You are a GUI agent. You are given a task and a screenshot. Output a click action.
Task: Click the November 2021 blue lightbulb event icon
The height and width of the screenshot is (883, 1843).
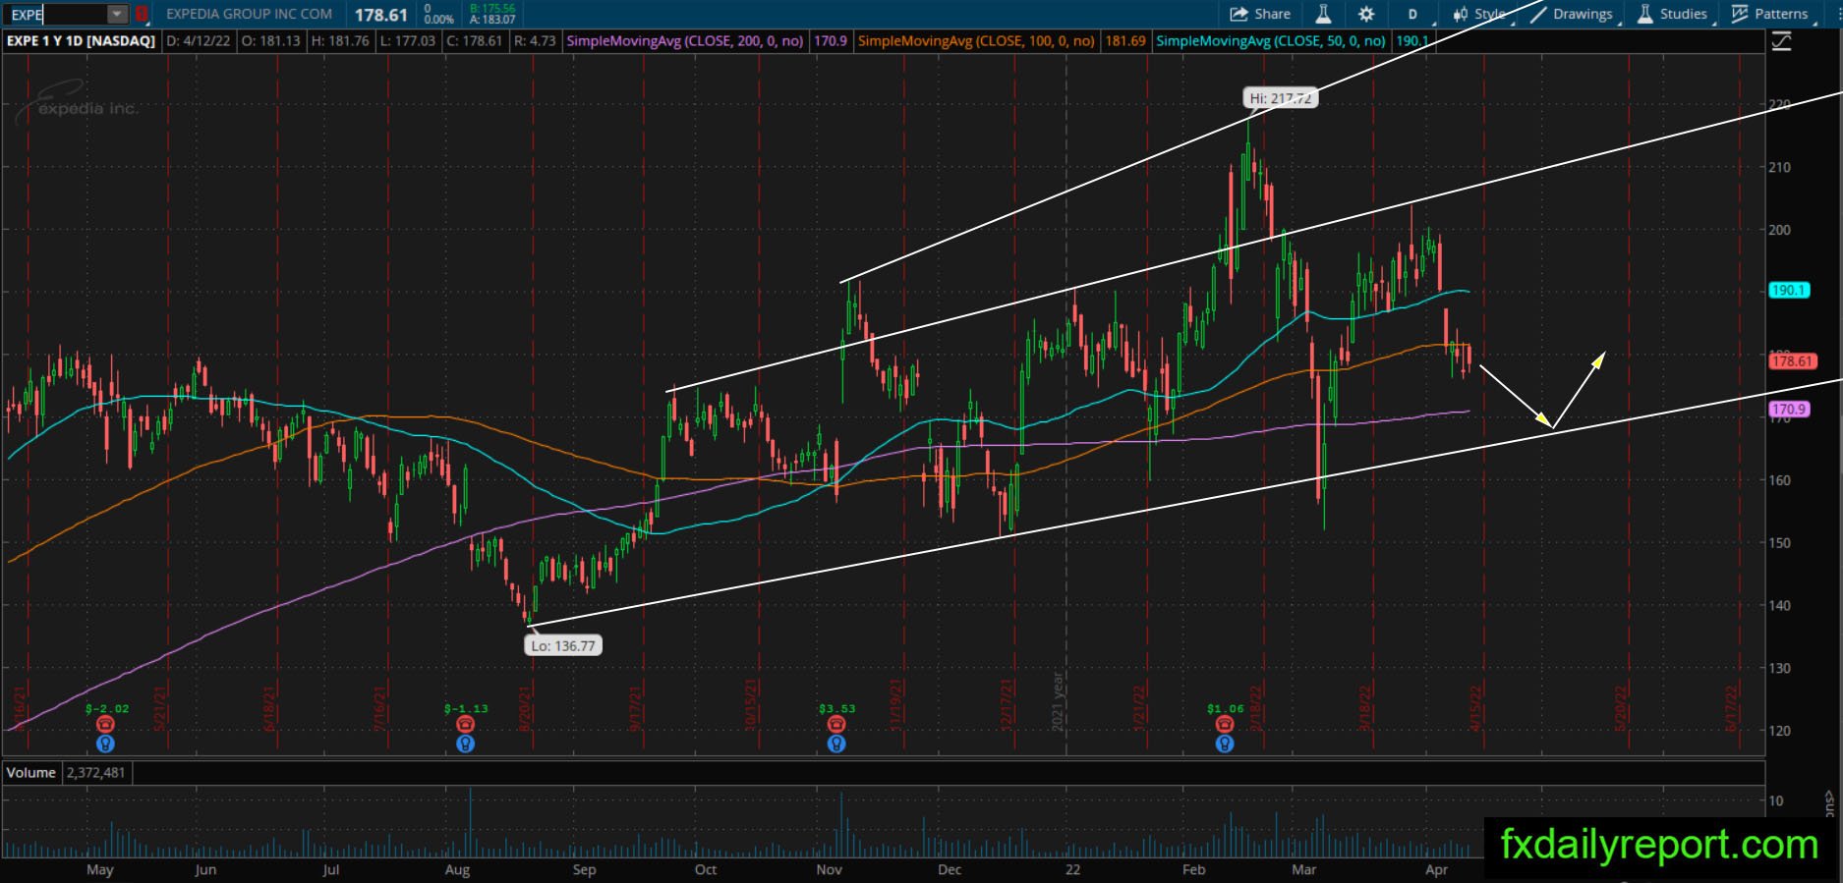(x=835, y=744)
